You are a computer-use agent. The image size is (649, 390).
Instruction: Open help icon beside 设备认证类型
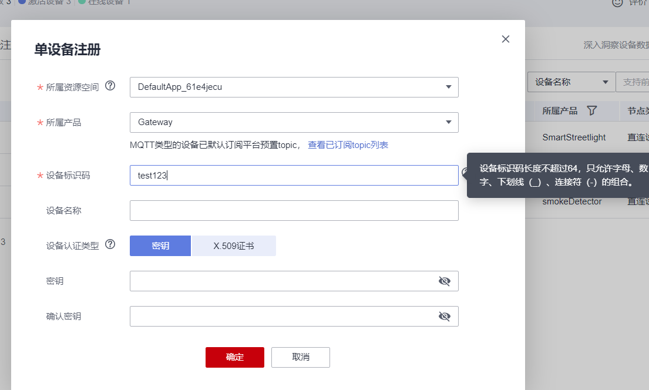[110, 244]
